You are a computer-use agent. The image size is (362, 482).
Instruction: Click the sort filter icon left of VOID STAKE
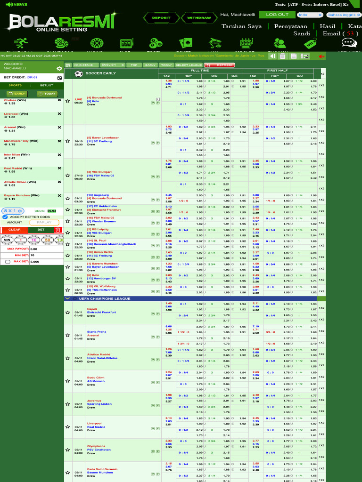pos(68,65)
